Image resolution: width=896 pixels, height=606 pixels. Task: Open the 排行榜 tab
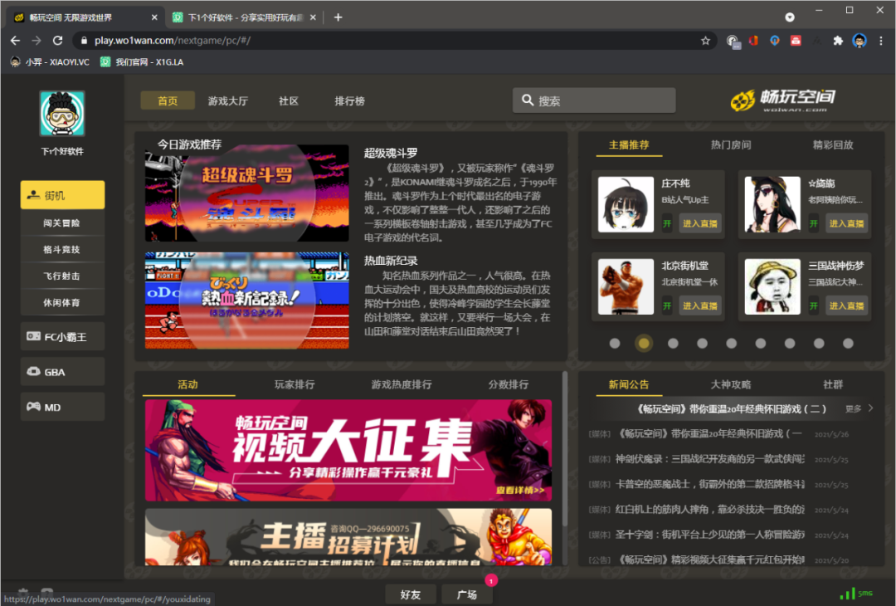(x=349, y=100)
